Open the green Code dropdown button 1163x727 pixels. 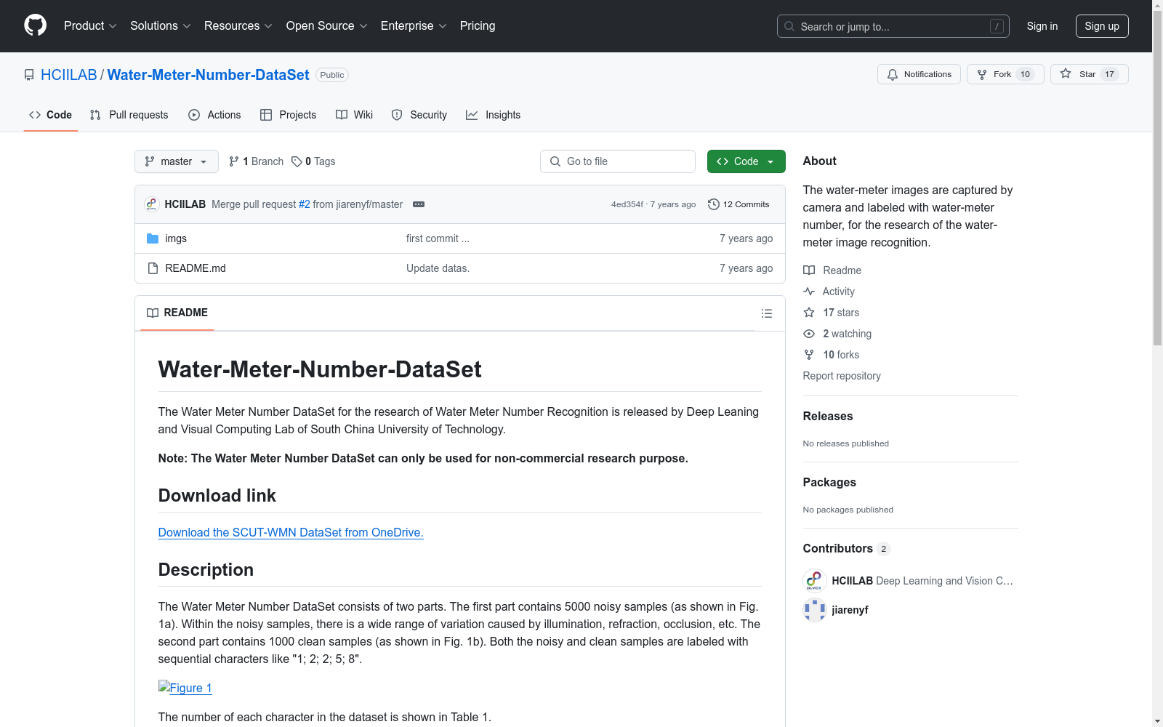(x=746, y=161)
